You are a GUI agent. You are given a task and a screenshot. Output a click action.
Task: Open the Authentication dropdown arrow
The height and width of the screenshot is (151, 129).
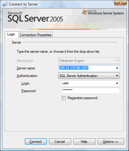click(x=117, y=76)
